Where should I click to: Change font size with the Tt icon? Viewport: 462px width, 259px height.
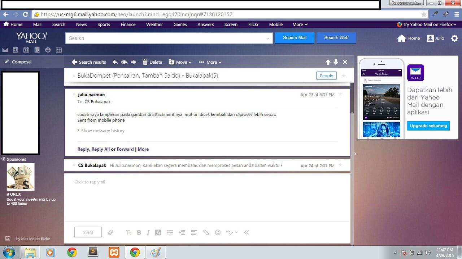(128, 232)
